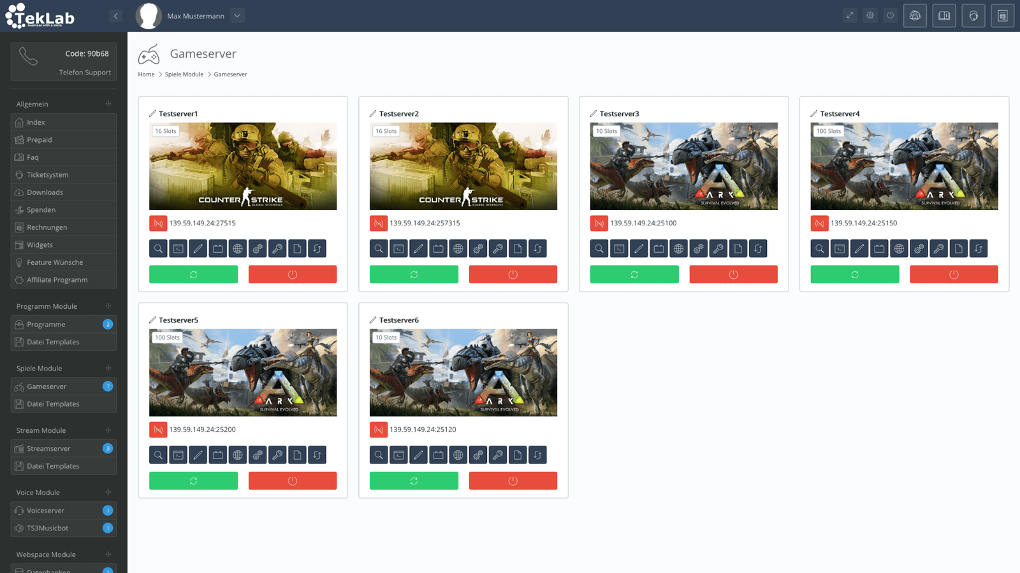The height and width of the screenshot is (573, 1020).
Task: Open Ticketsystem in the sidebar
Action: [x=48, y=174]
